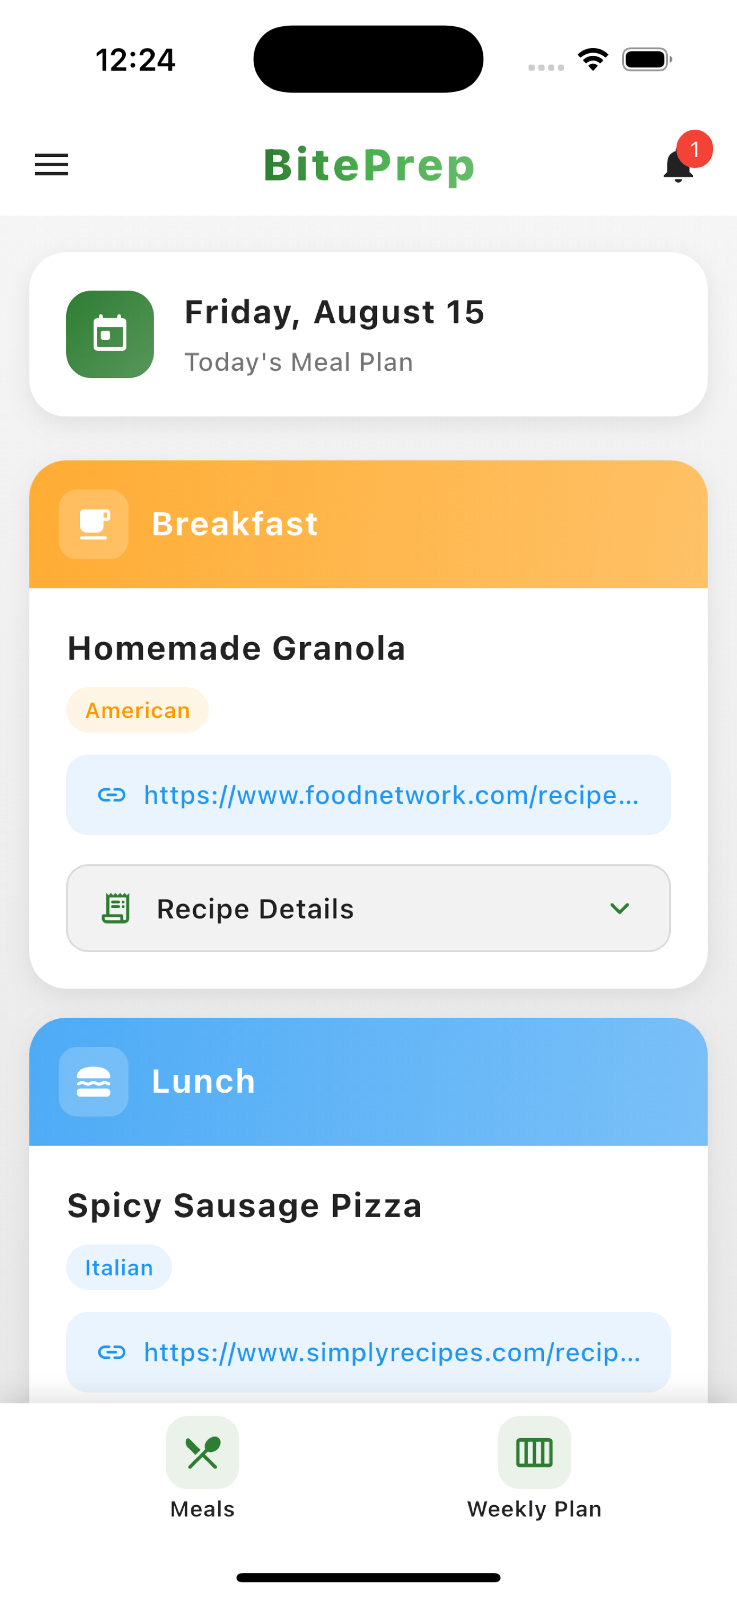Expand the Recipe Details chevron
This screenshot has height=1597, width=737.
619,909
